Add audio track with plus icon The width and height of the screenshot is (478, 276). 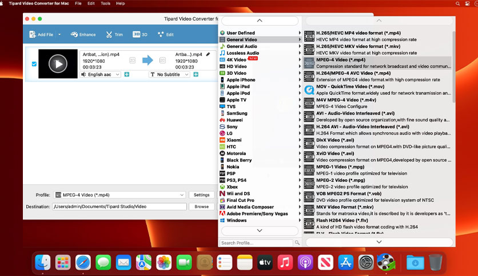click(x=127, y=75)
